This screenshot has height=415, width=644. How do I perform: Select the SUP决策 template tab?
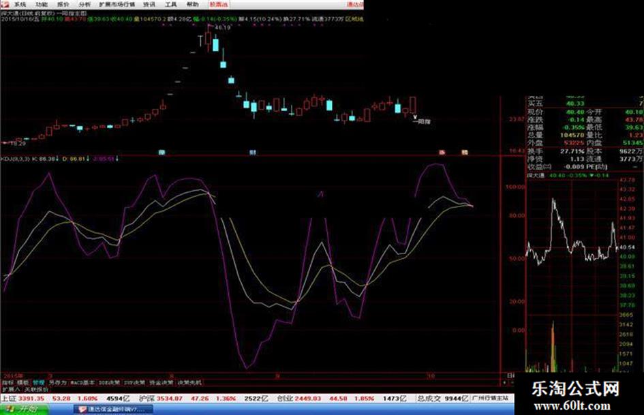[x=135, y=382]
